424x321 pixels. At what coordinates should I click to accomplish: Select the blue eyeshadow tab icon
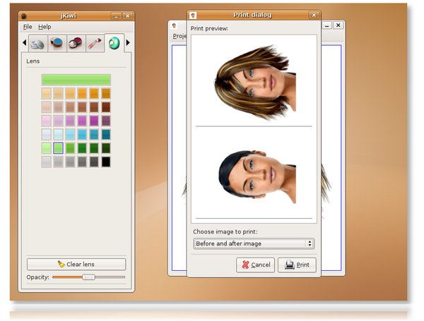pos(57,43)
